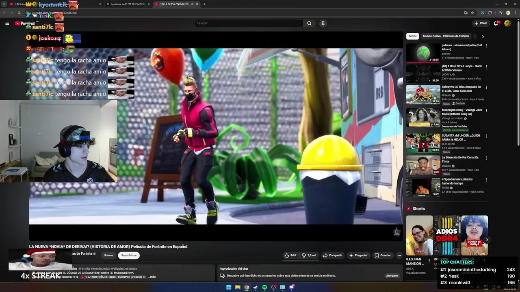Open the ILLOJUAN MANSION short

419,236
